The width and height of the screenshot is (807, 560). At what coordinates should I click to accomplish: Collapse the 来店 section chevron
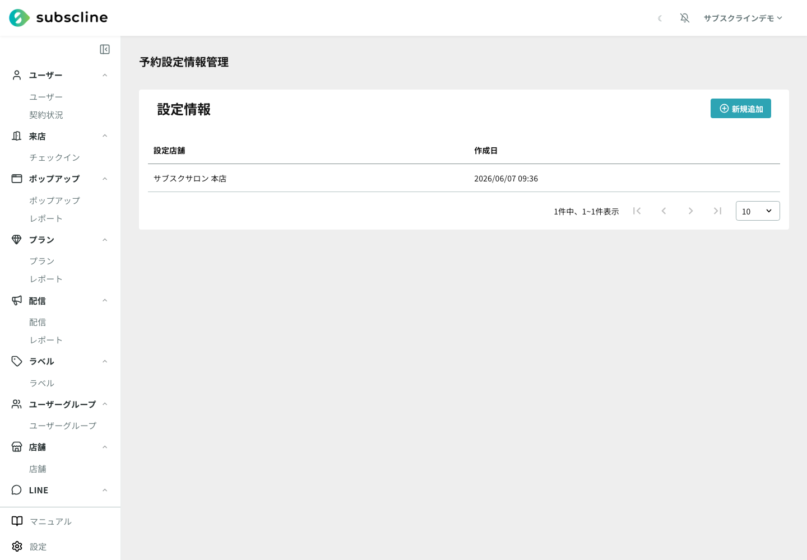coord(105,136)
